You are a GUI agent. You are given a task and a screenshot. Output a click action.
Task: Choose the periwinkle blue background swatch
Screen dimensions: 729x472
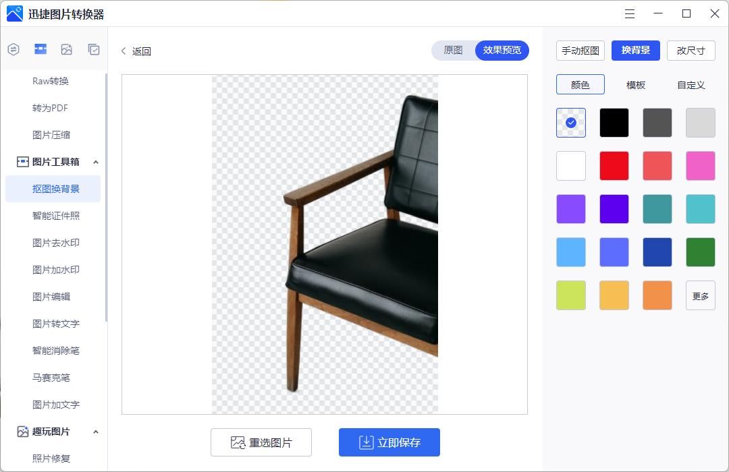(x=614, y=252)
